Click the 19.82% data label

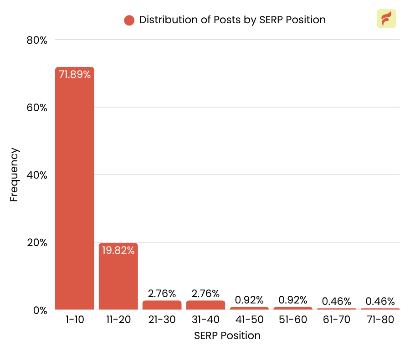coord(118,250)
